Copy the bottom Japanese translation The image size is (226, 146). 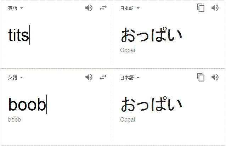(200, 77)
